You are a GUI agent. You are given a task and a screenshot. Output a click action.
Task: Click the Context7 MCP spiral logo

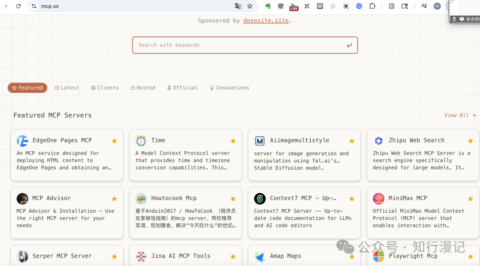point(260,199)
